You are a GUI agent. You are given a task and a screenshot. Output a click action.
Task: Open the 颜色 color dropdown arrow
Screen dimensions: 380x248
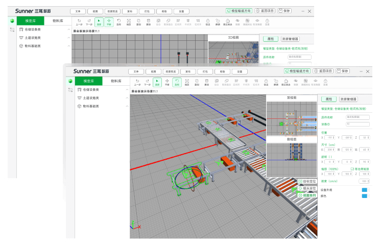[369, 196]
